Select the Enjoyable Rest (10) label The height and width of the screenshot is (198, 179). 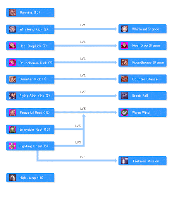35,129
